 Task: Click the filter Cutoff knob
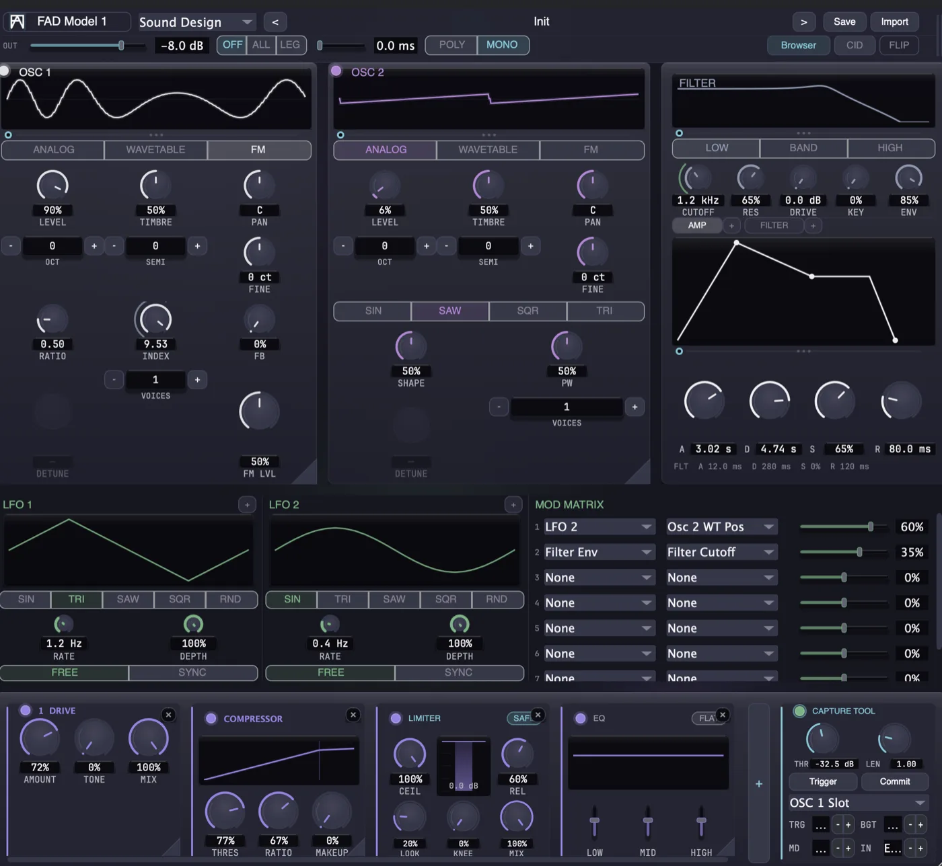(x=696, y=178)
